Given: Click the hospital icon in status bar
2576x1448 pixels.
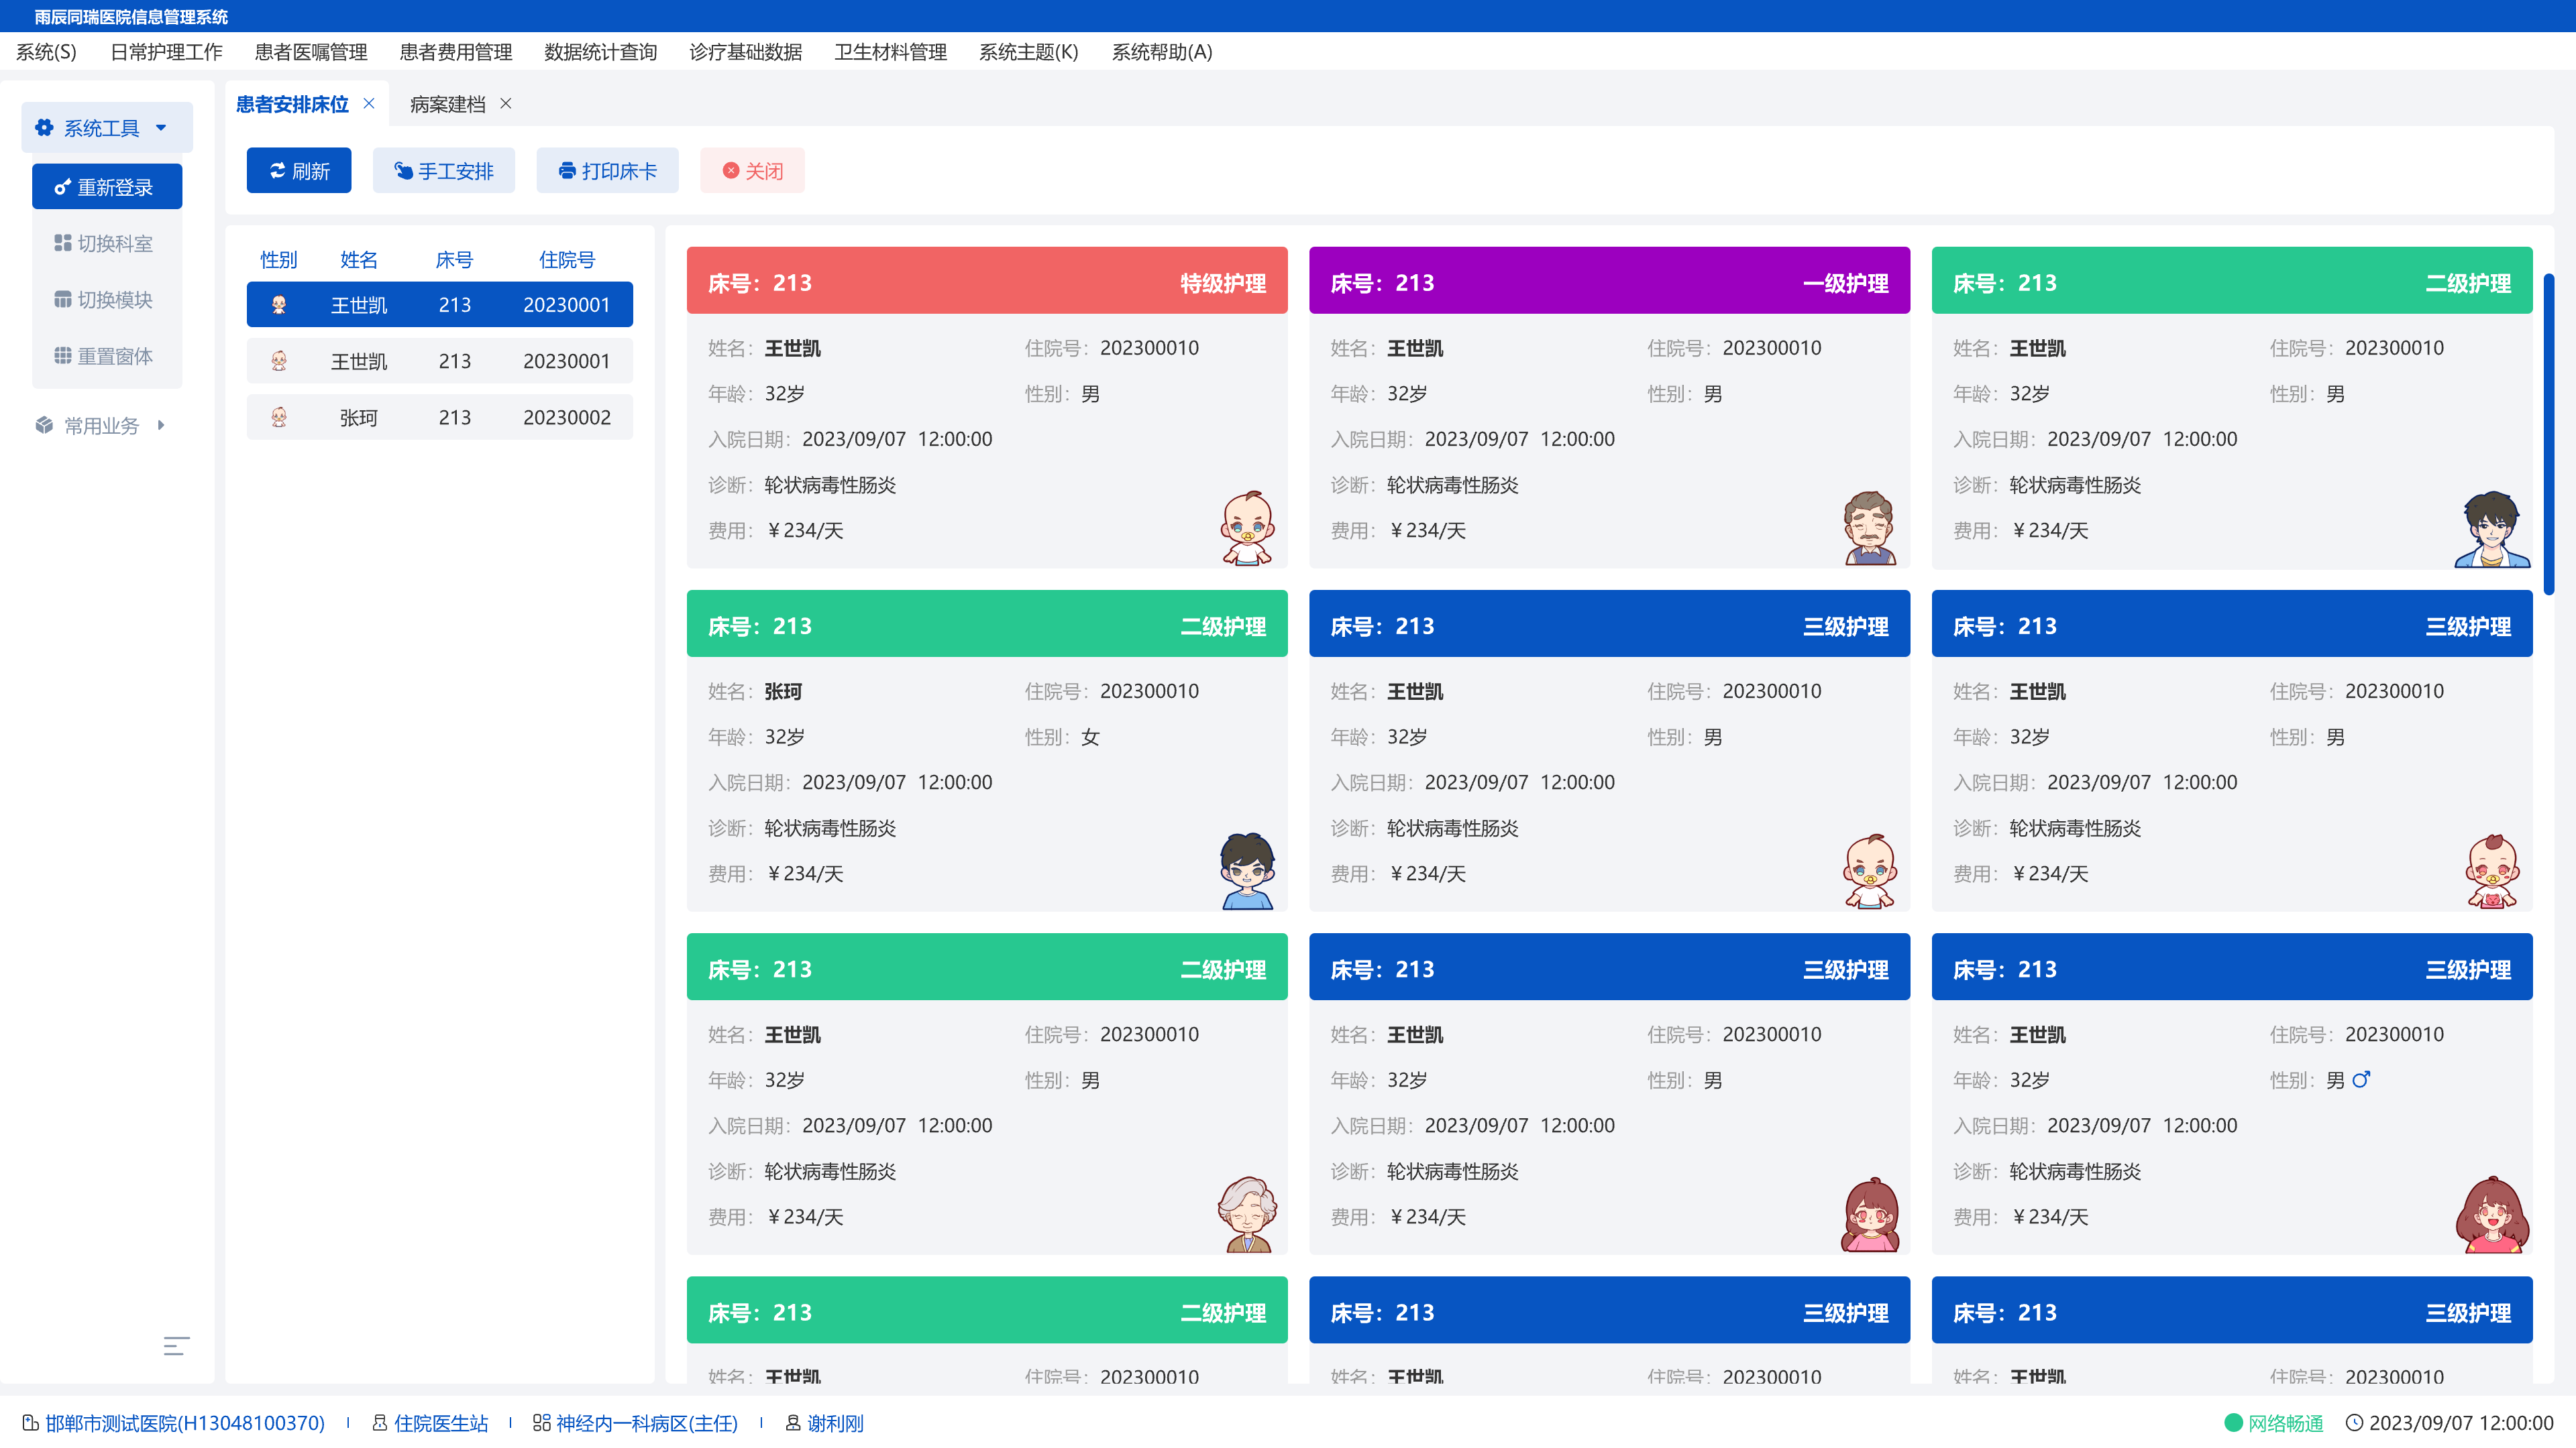Looking at the screenshot, I should (30, 1423).
